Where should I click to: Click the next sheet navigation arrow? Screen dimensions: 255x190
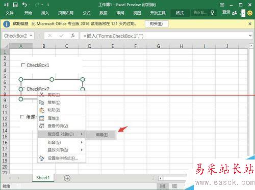(x=18, y=178)
